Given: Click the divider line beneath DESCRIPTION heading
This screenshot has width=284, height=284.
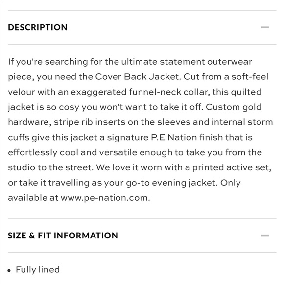Looking at the screenshot, I should 142,44.
